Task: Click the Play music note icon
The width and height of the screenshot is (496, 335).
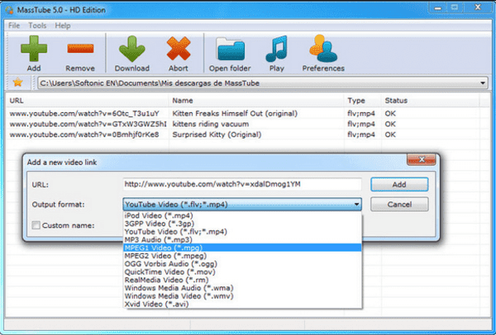Action: tap(275, 50)
